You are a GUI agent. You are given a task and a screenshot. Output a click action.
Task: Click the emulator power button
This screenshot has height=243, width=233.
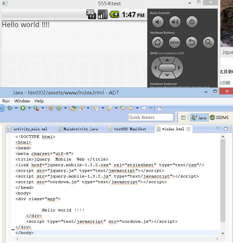click(192, 22)
